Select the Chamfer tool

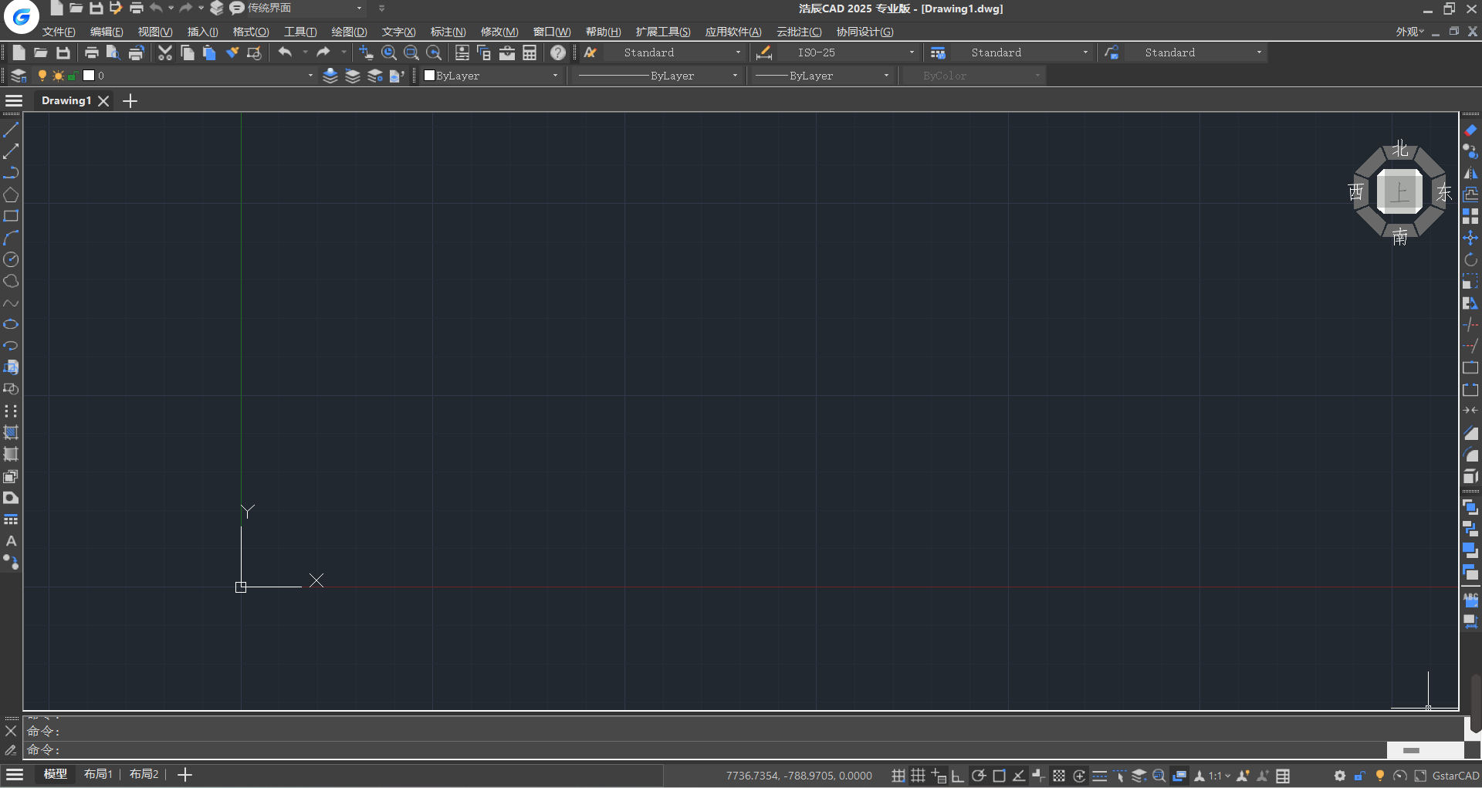pyautogui.click(x=1470, y=433)
